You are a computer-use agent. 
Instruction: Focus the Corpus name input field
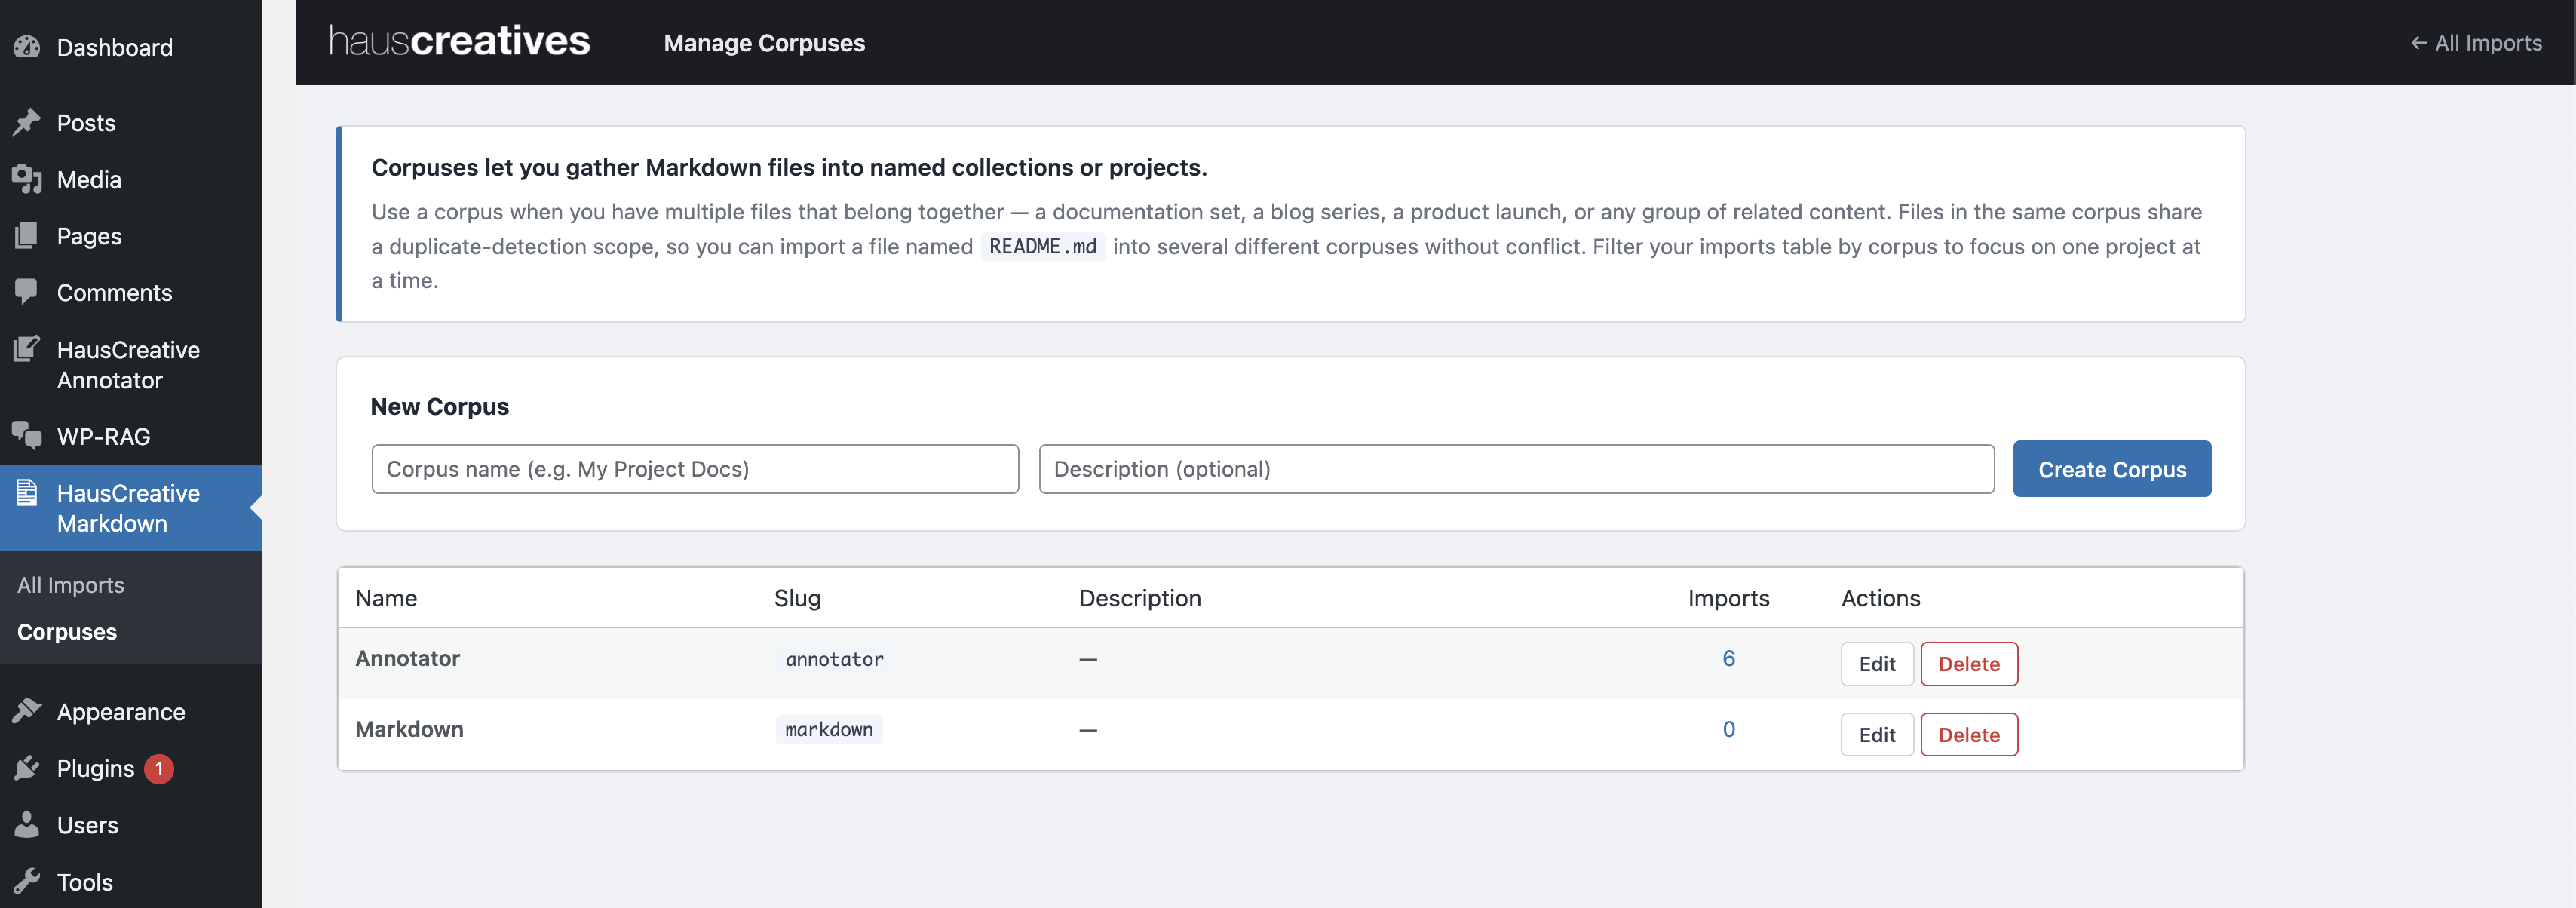[695, 469]
